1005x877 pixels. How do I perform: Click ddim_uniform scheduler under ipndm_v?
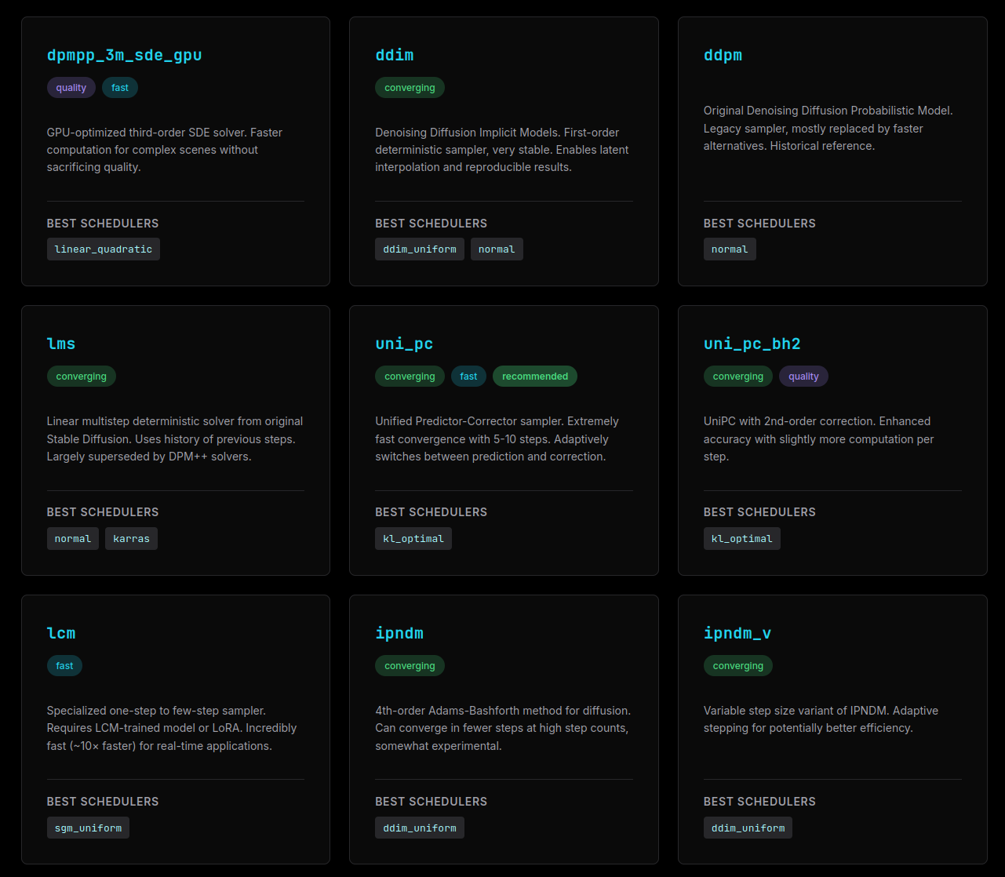pos(748,827)
